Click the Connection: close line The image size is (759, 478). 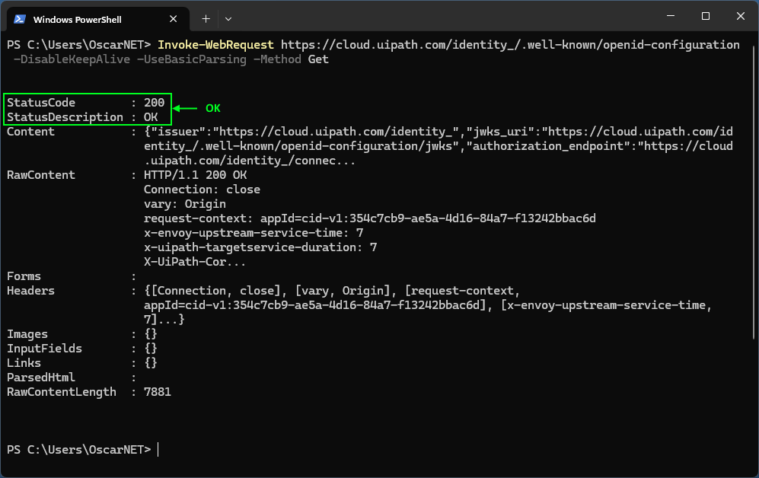click(202, 190)
